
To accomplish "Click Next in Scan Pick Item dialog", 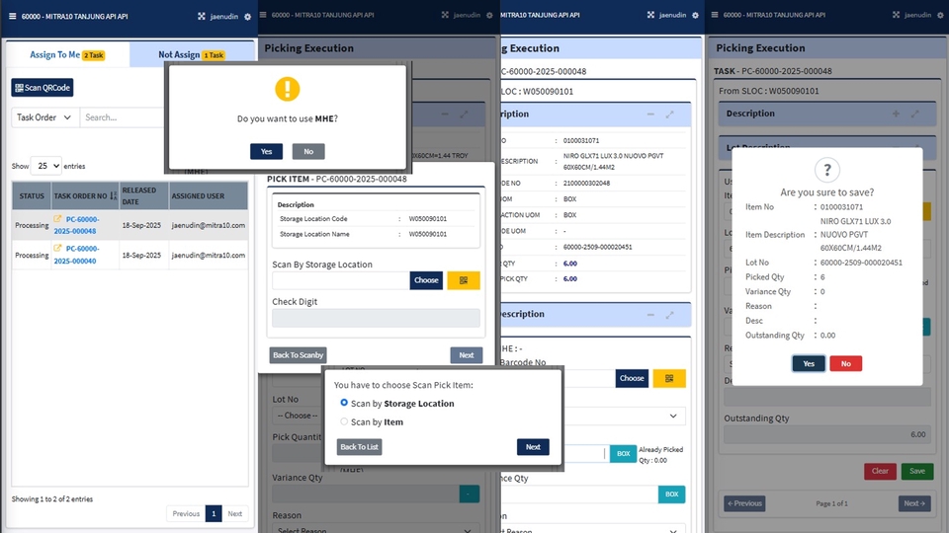I will 533,446.
